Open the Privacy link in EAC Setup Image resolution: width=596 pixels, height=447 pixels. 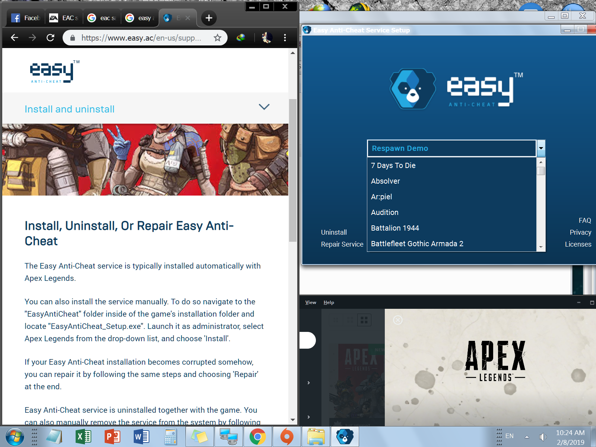coord(580,232)
